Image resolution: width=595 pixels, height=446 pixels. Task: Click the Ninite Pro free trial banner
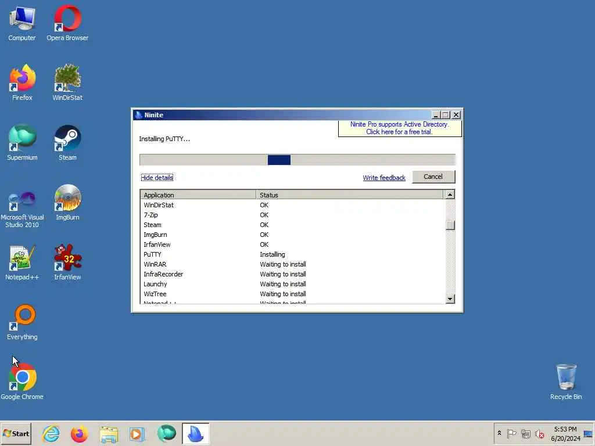(x=400, y=128)
